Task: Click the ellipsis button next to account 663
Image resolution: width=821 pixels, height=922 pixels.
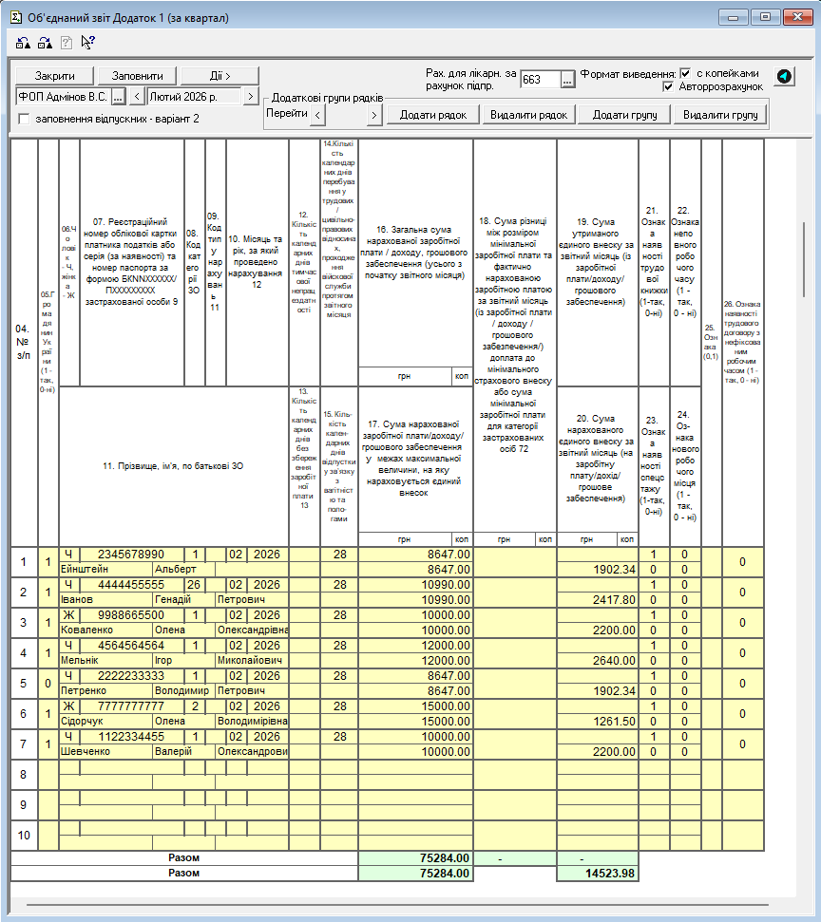Action: [x=567, y=80]
